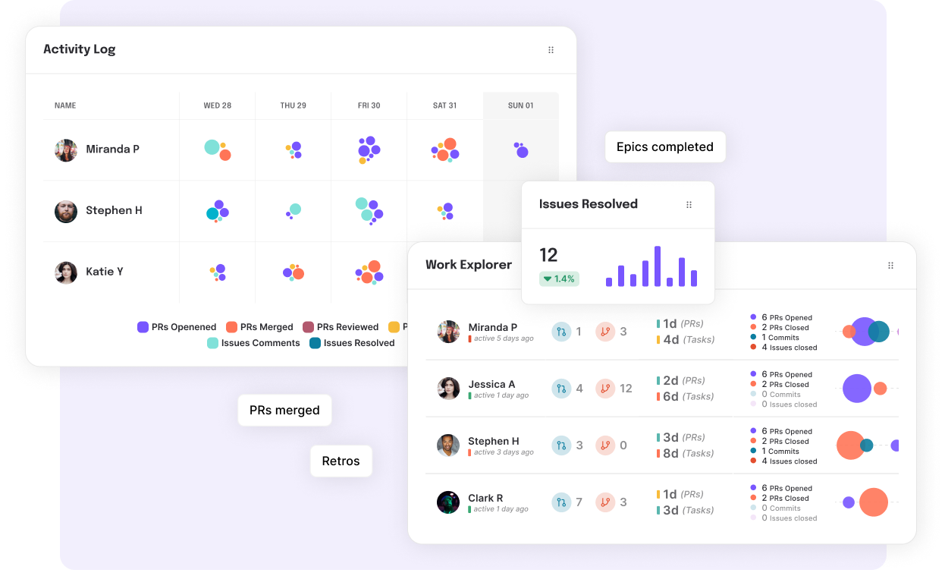Select the SAT 31 column header
Viewport: 945px width, 573px height.
pyautogui.click(x=445, y=105)
